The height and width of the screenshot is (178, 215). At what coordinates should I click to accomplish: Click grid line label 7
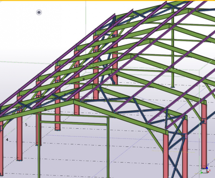[65, 95]
